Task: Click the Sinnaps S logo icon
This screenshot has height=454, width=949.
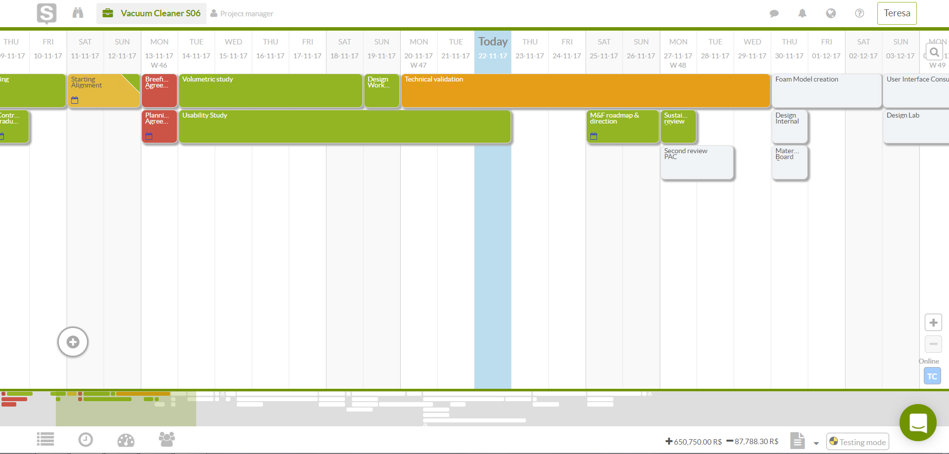Action: (46, 13)
